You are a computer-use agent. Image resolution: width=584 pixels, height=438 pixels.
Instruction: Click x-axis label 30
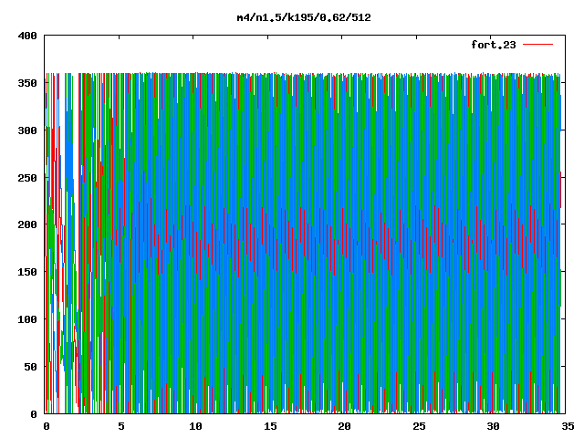pos(493,426)
